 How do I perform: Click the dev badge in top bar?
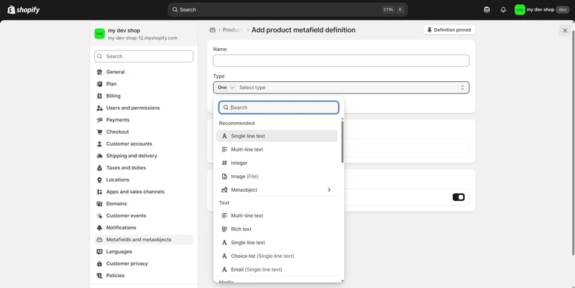click(x=562, y=10)
